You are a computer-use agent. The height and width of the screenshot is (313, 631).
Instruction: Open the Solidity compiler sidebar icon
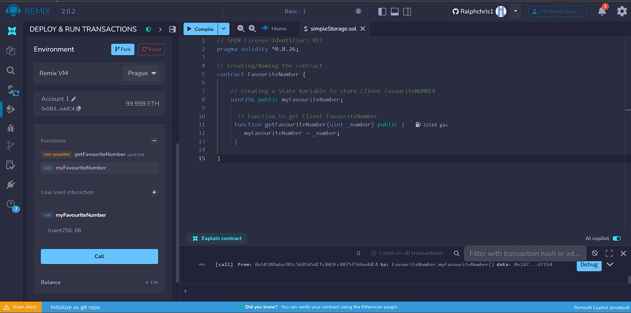pos(13,90)
